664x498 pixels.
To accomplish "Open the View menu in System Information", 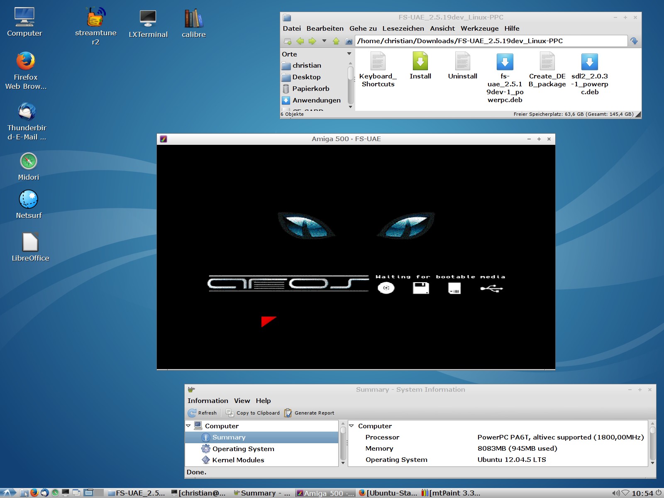I will (242, 400).
